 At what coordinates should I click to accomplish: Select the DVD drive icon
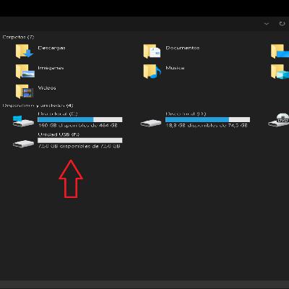(x=279, y=120)
